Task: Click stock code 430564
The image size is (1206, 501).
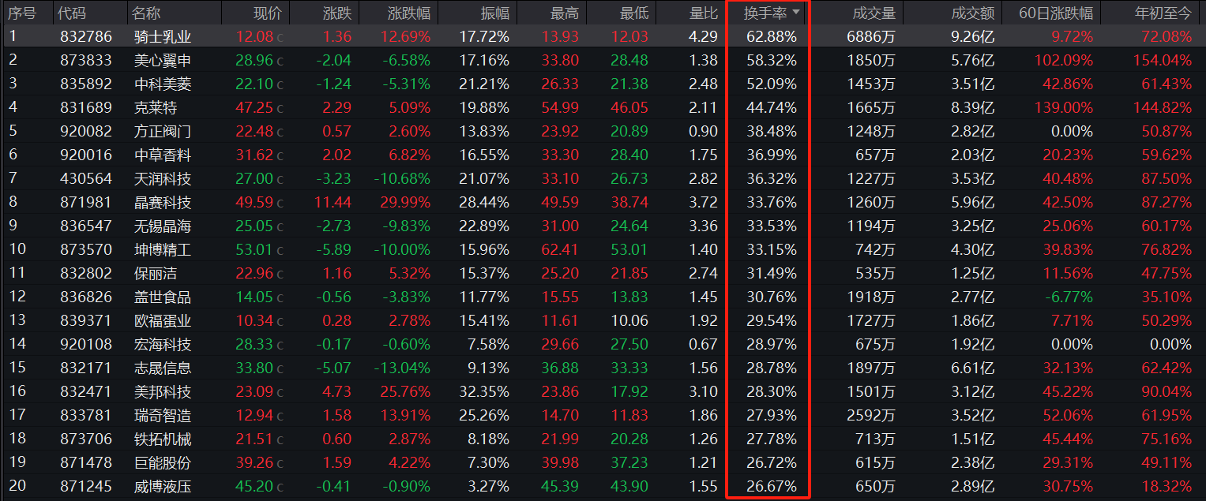Action: point(86,178)
